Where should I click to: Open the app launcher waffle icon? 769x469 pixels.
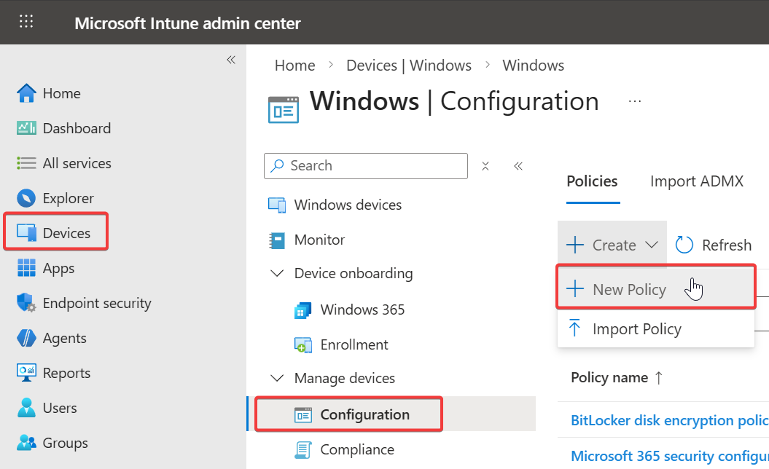26,22
